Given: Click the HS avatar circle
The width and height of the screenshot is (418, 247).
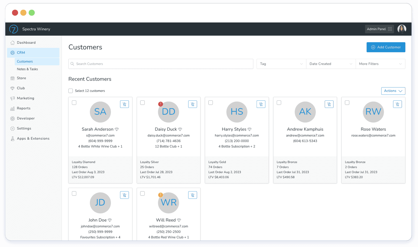Looking at the screenshot, I should tap(237, 112).
